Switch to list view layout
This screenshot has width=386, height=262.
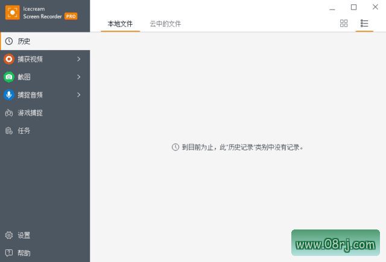click(x=364, y=23)
